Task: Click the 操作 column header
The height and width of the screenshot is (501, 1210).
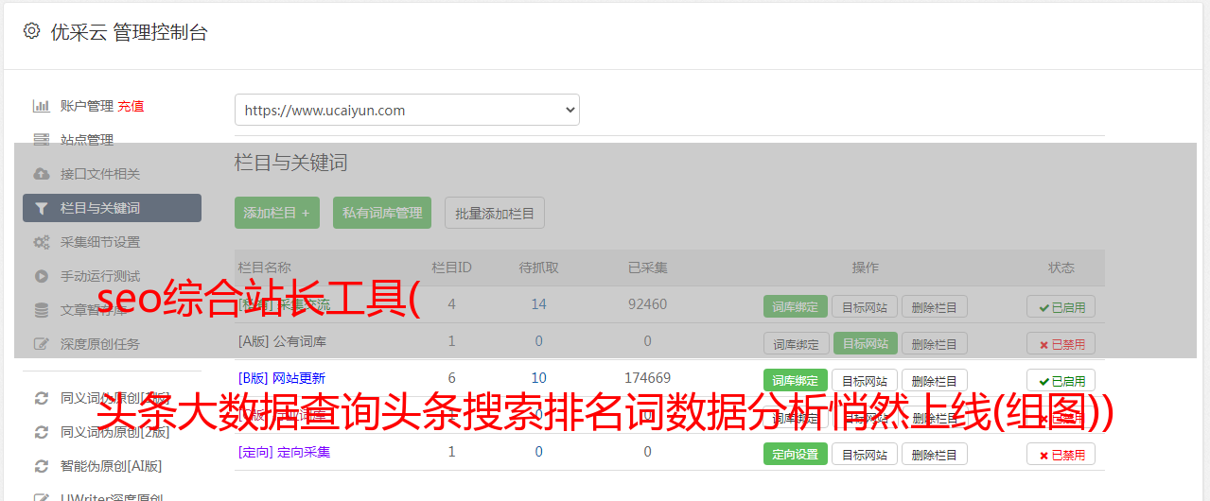Action: (865, 268)
